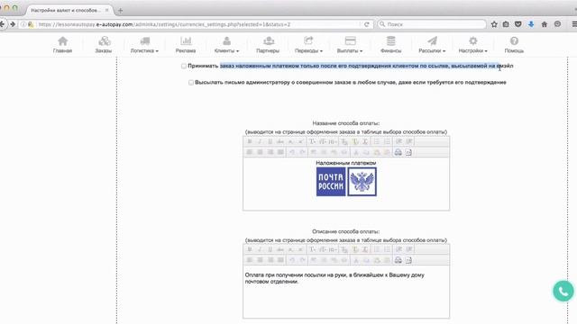The width and height of the screenshot is (577, 324).
Task: Open the Партнеры partners section
Action: [268, 45]
